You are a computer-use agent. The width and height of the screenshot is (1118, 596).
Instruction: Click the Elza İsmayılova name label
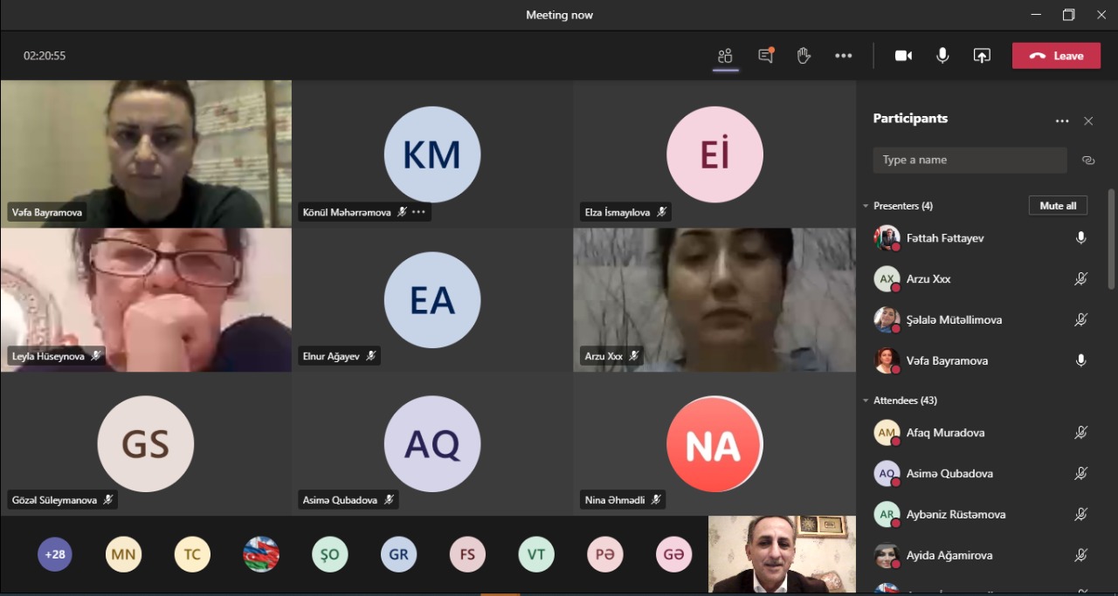point(618,212)
